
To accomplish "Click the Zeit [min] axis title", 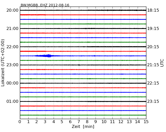I will point(83,126).
